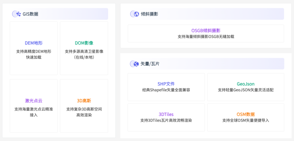Click description 支持高精度DEM地形快速加载
Viewport: 294px width, 141px height.
[34, 54]
